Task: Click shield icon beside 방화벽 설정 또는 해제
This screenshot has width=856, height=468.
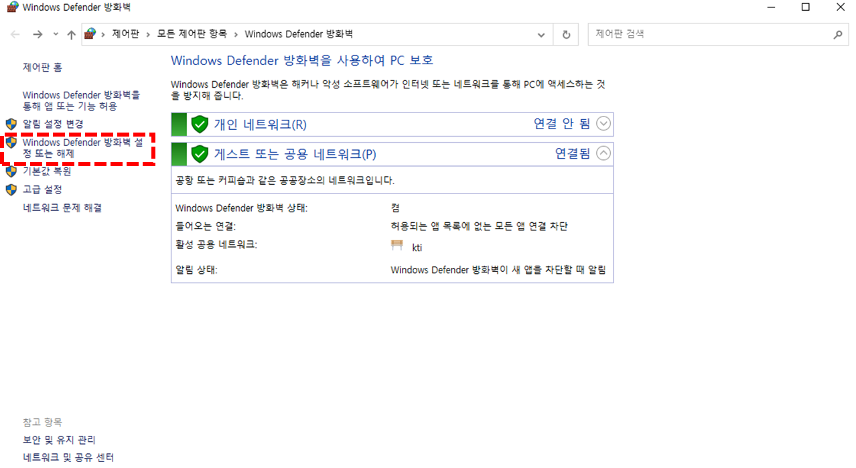Action: (x=11, y=143)
